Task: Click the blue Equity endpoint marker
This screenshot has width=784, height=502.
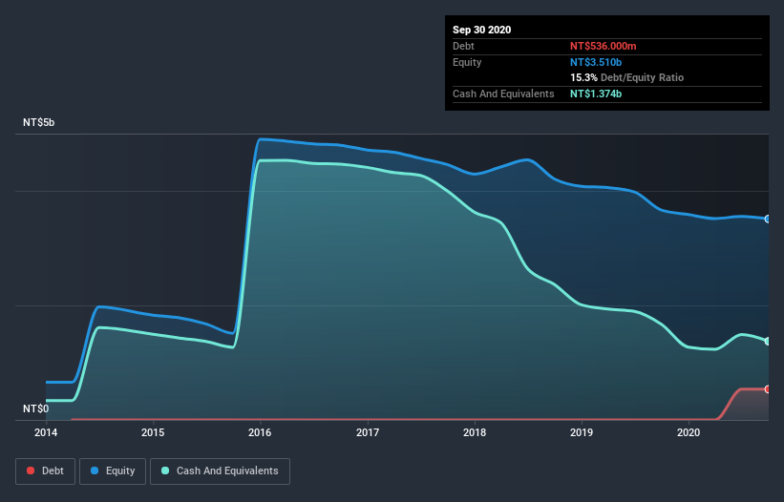Action: [768, 219]
